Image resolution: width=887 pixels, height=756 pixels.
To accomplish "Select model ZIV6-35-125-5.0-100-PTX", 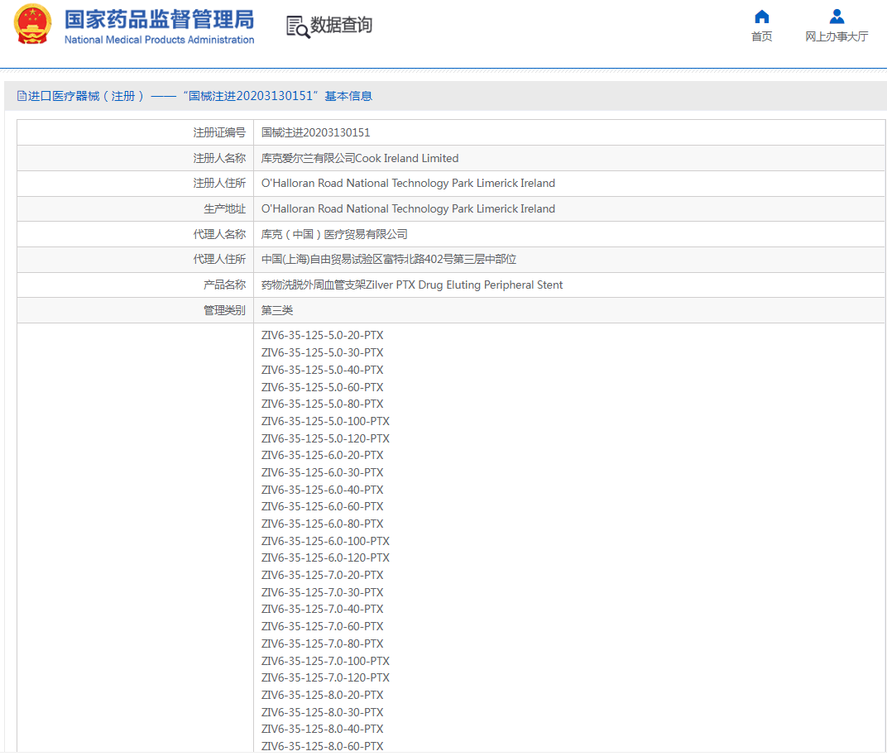I will (325, 421).
